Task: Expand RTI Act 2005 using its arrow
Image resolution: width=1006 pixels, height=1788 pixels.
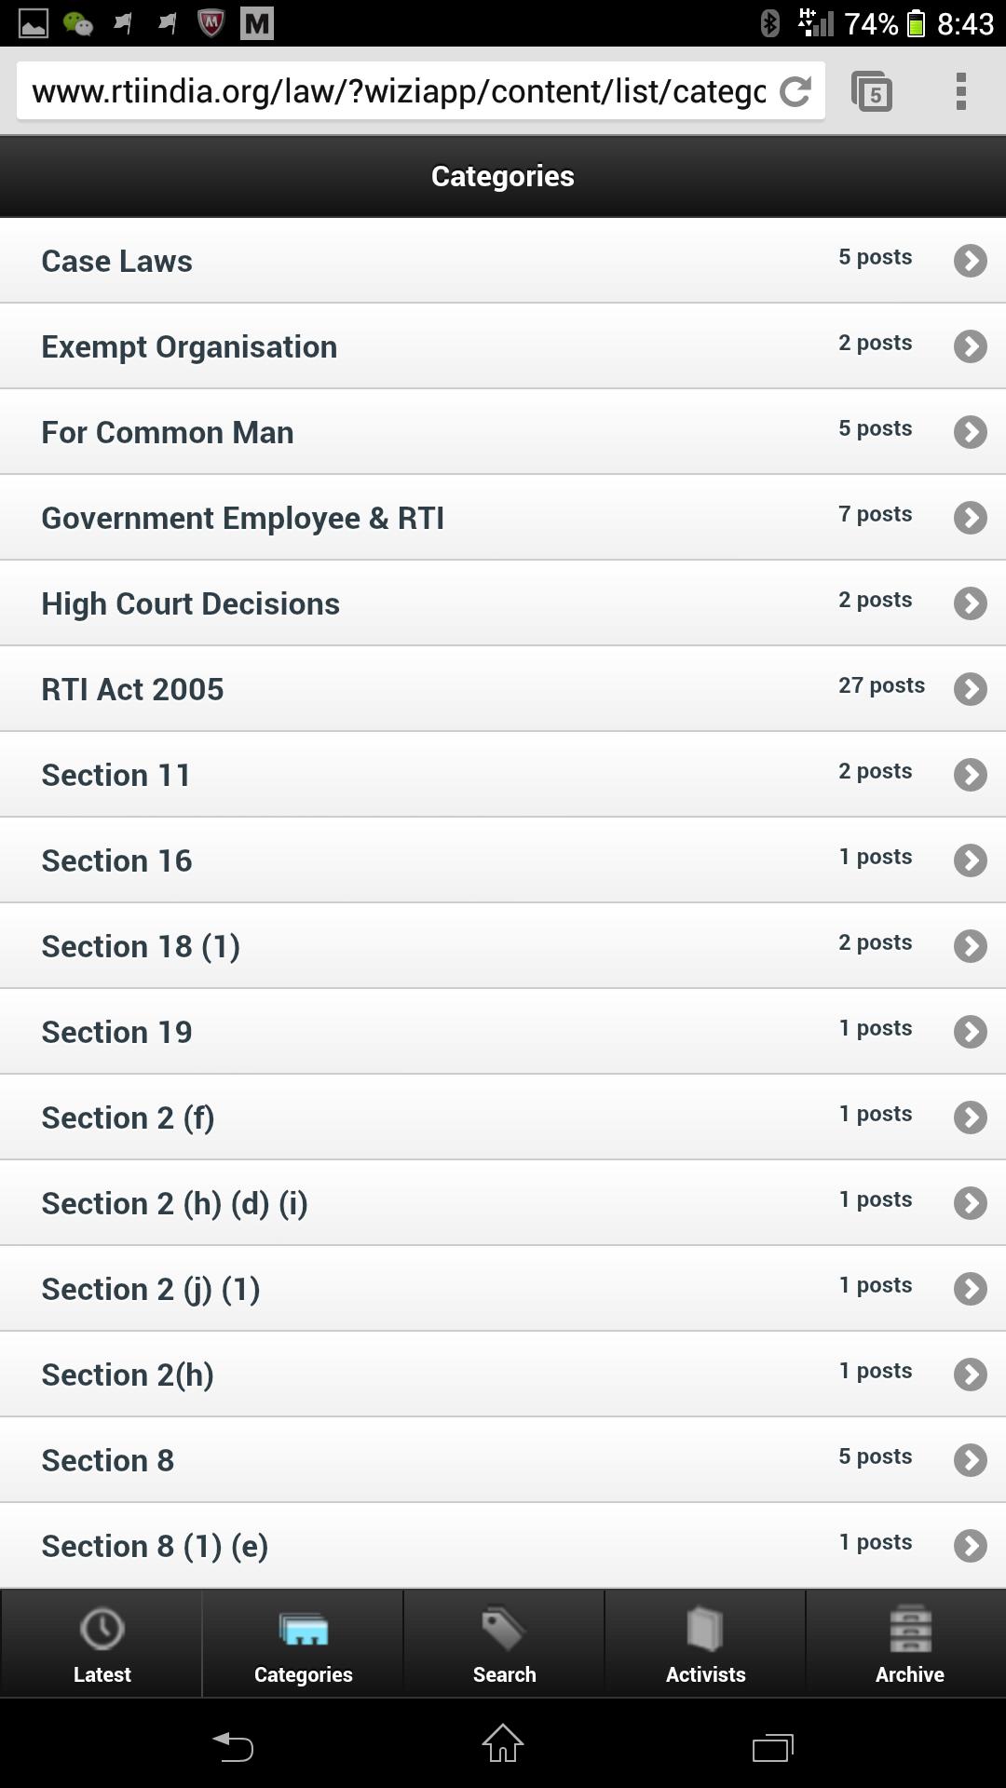Action: point(970,689)
